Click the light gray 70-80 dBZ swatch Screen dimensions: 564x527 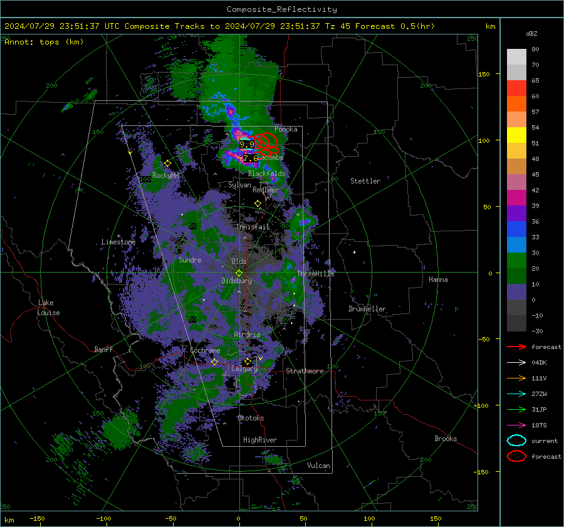(516, 57)
